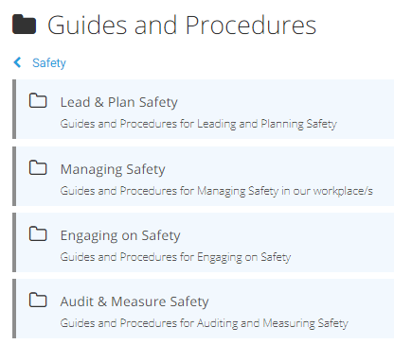Open the Lead & Plan Safety folder title
Viewport: 394px width, 344px height.
tap(119, 102)
